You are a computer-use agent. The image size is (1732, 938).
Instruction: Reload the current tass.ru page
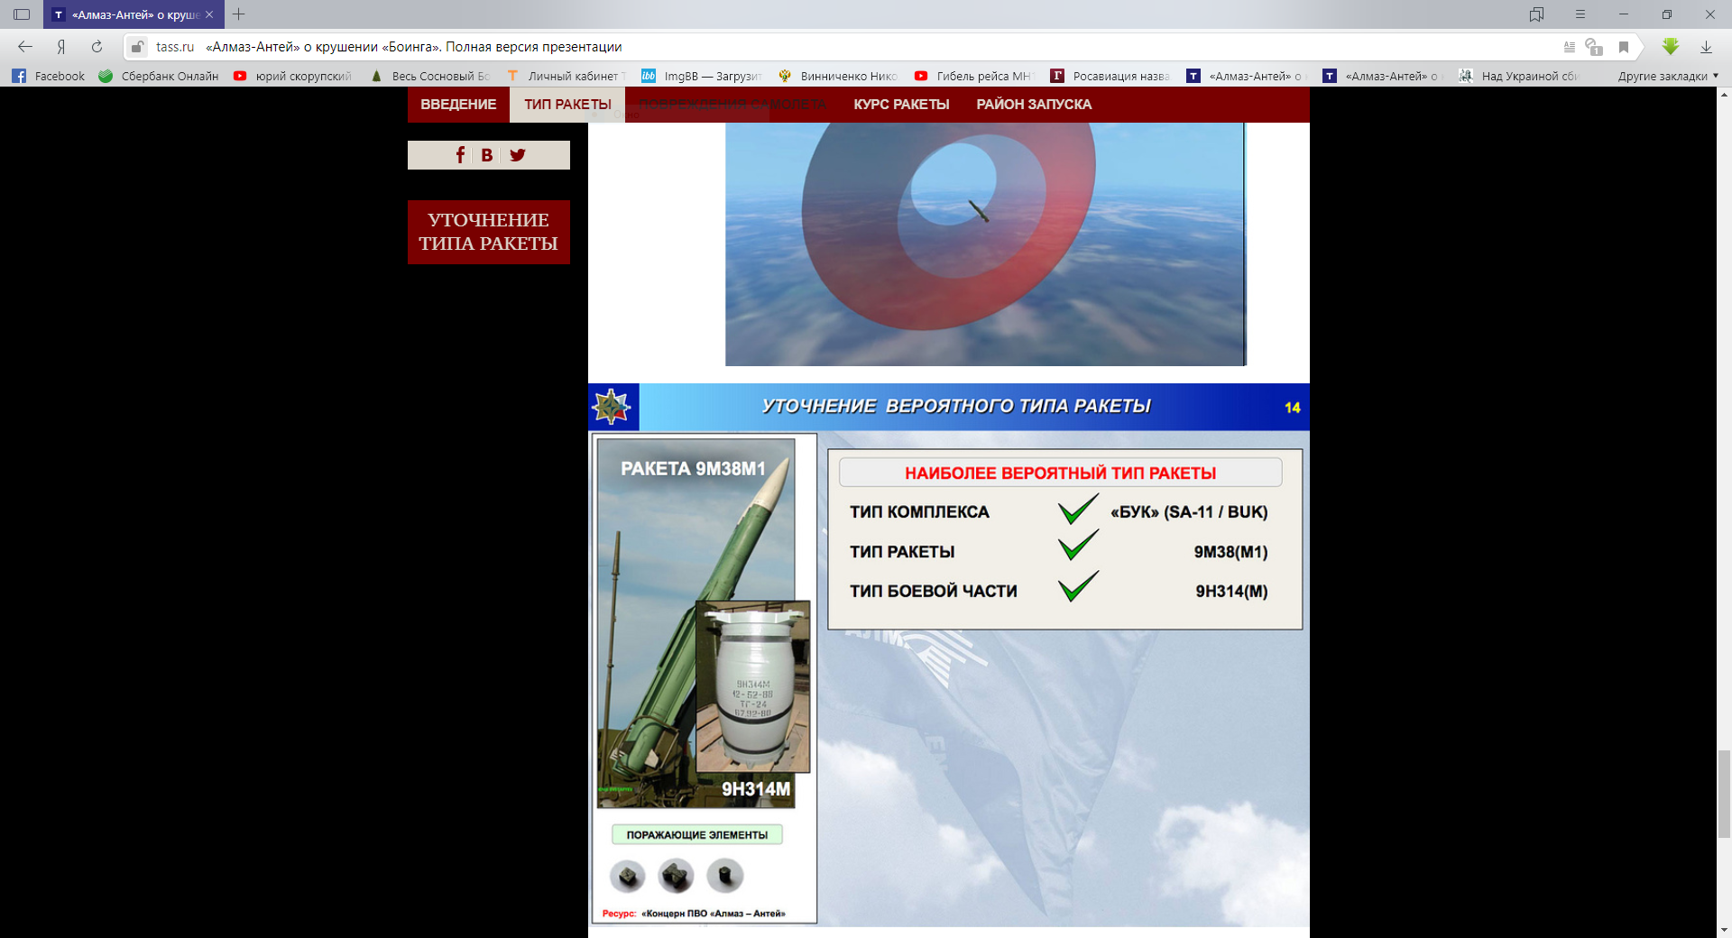[x=97, y=47]
